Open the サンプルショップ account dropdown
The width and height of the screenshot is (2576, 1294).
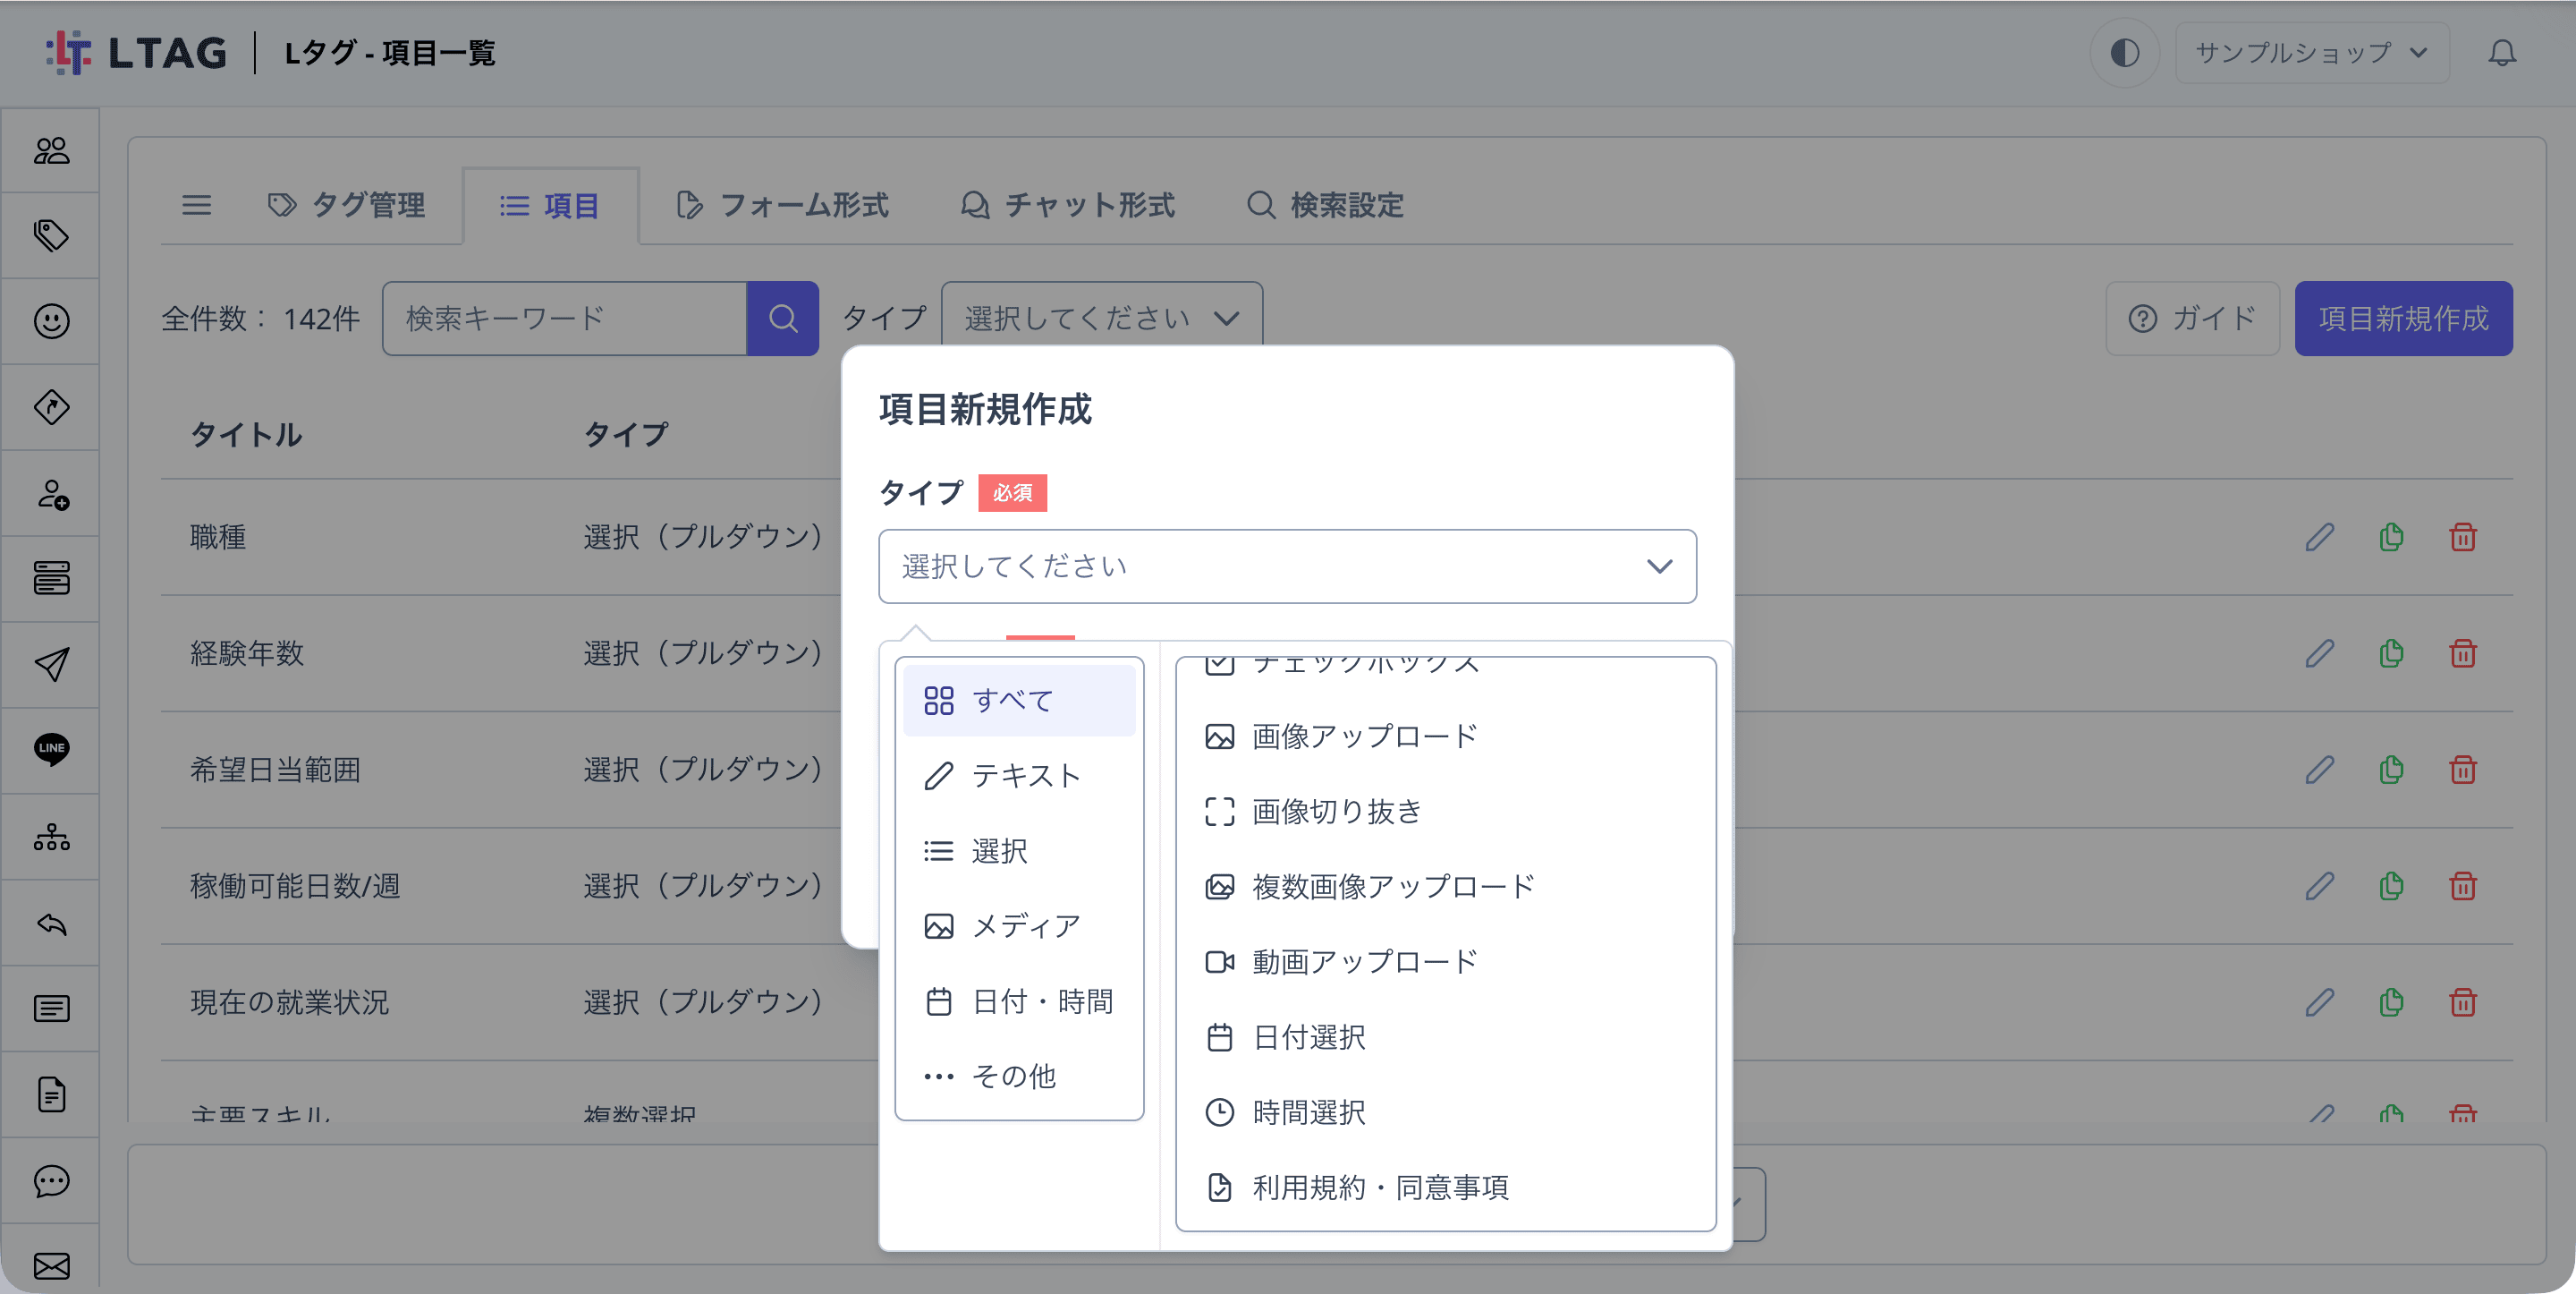2312,52
